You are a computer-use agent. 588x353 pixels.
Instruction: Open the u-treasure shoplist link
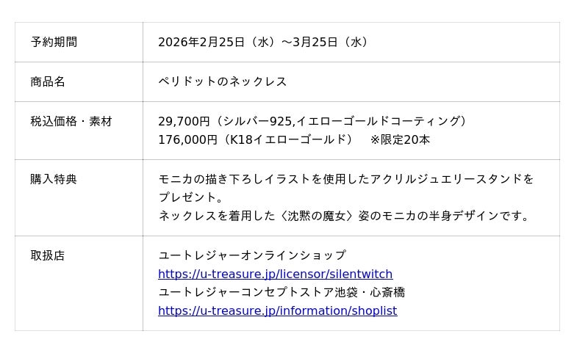[x=277, y=310]
